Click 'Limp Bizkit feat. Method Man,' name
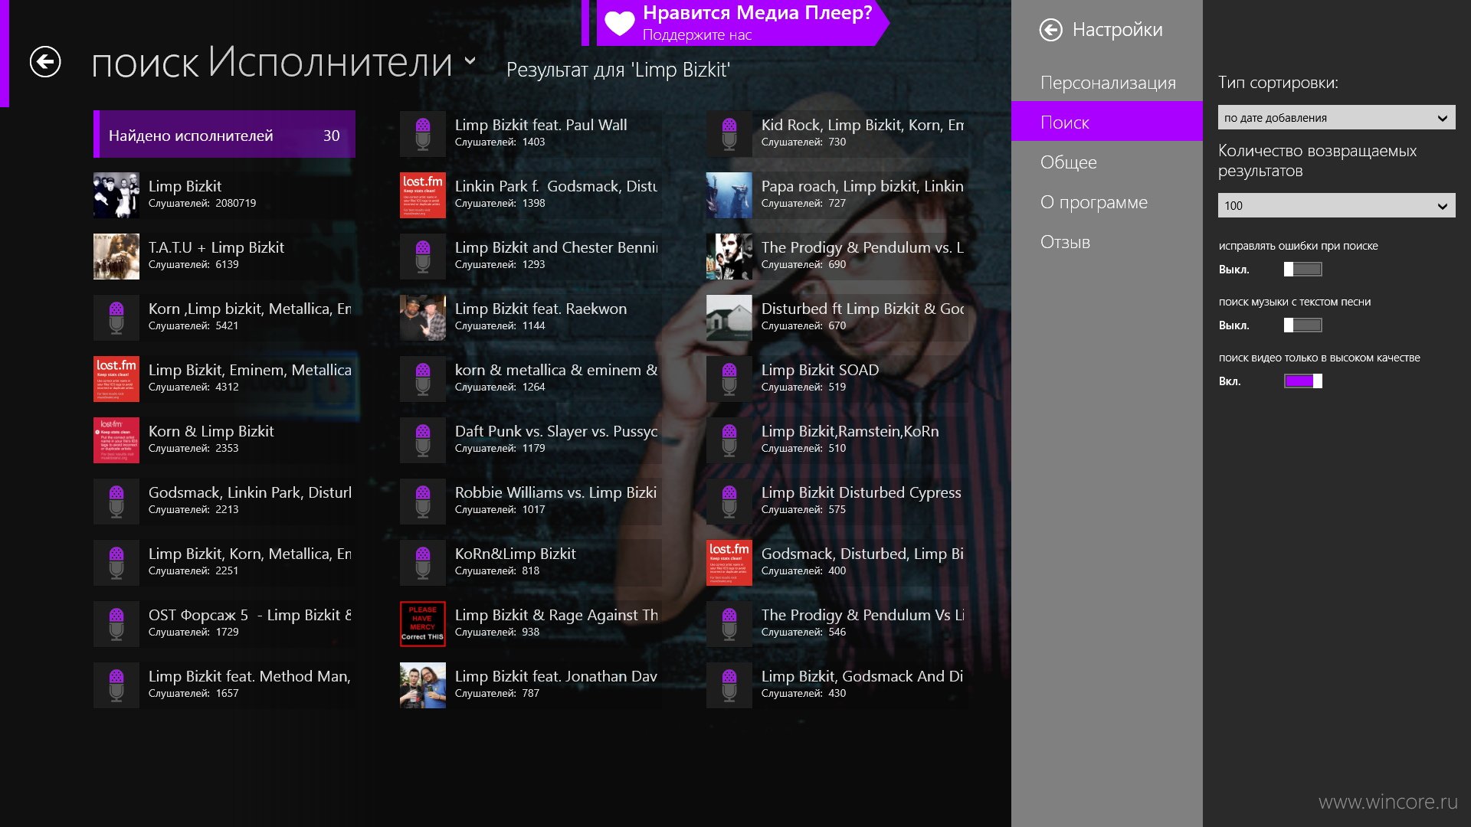This screenshot has height=827, width=1471. click(x=250, y=676)
